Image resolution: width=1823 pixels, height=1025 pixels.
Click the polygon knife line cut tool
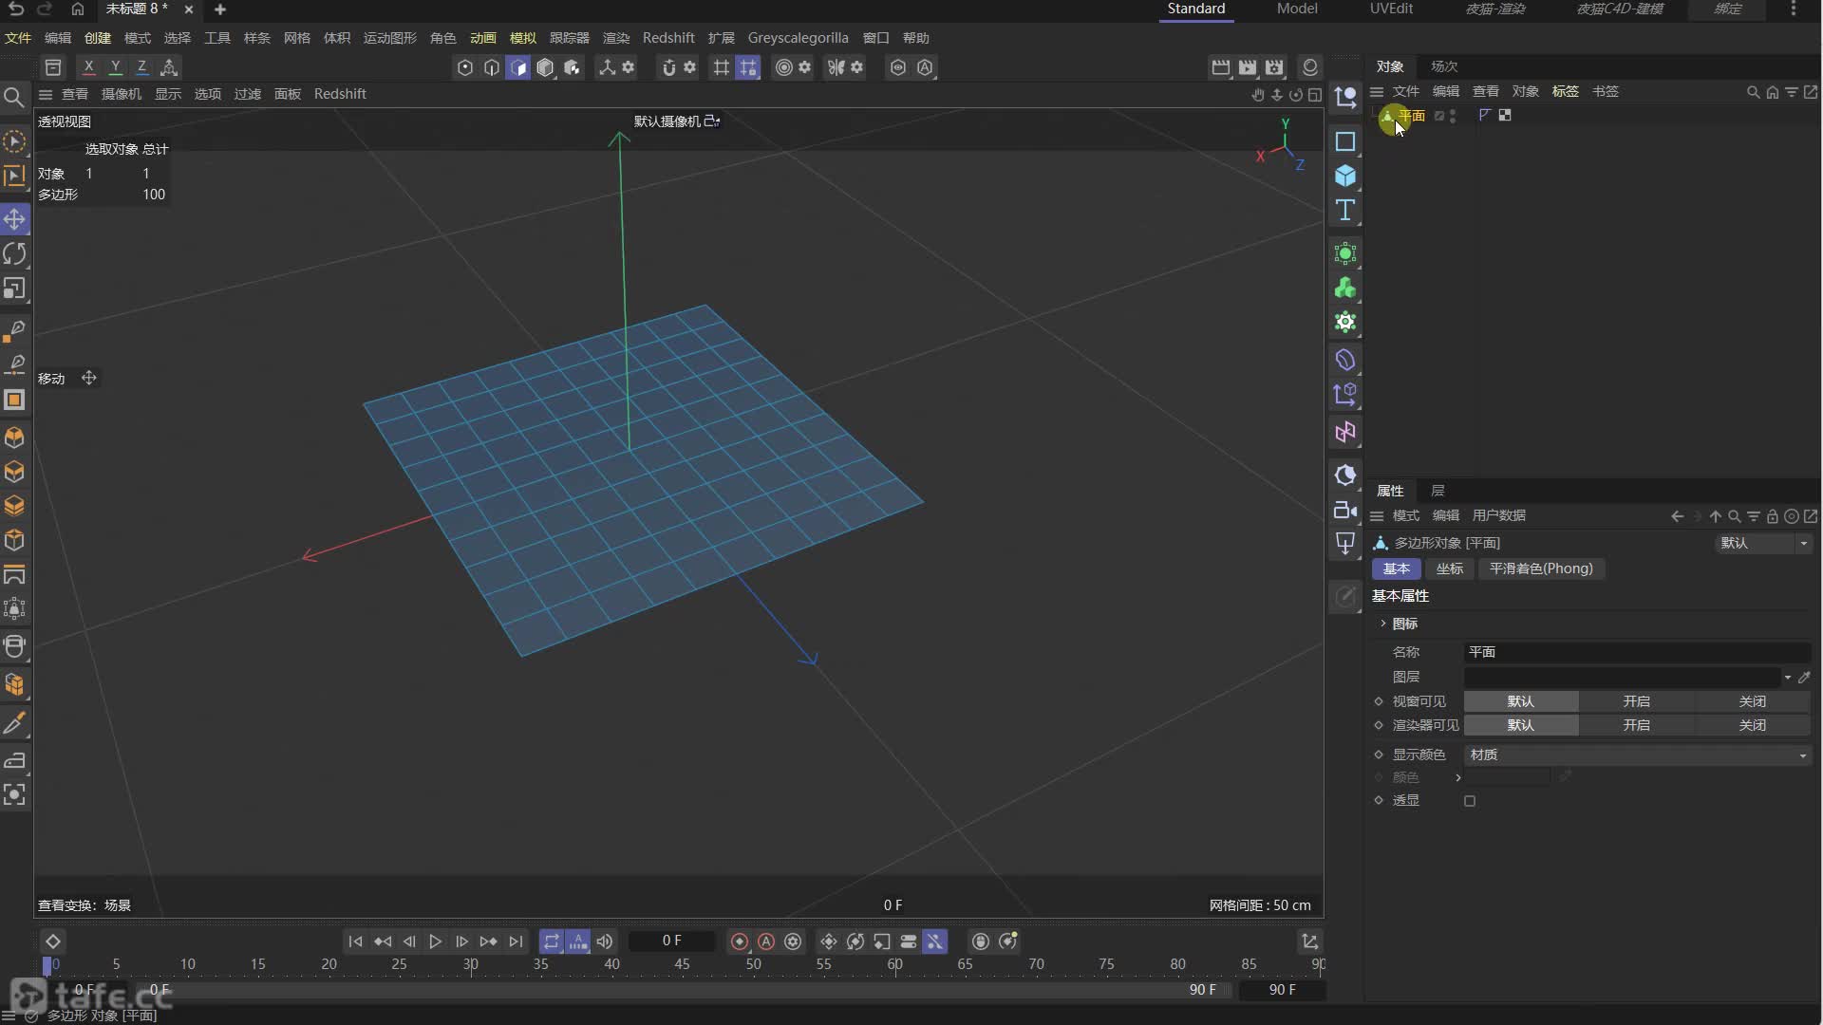click(x=14, y=724)
